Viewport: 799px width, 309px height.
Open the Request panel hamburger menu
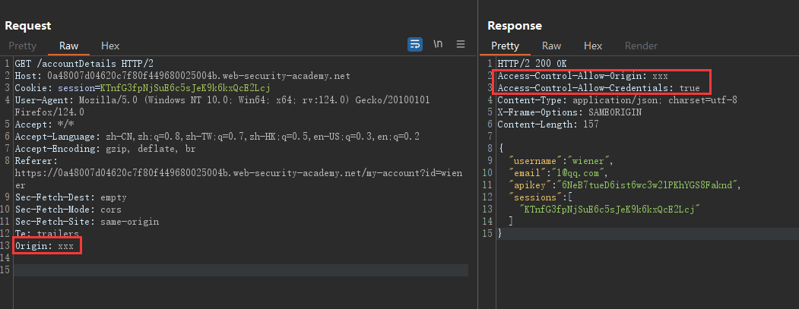click(460, 45)
